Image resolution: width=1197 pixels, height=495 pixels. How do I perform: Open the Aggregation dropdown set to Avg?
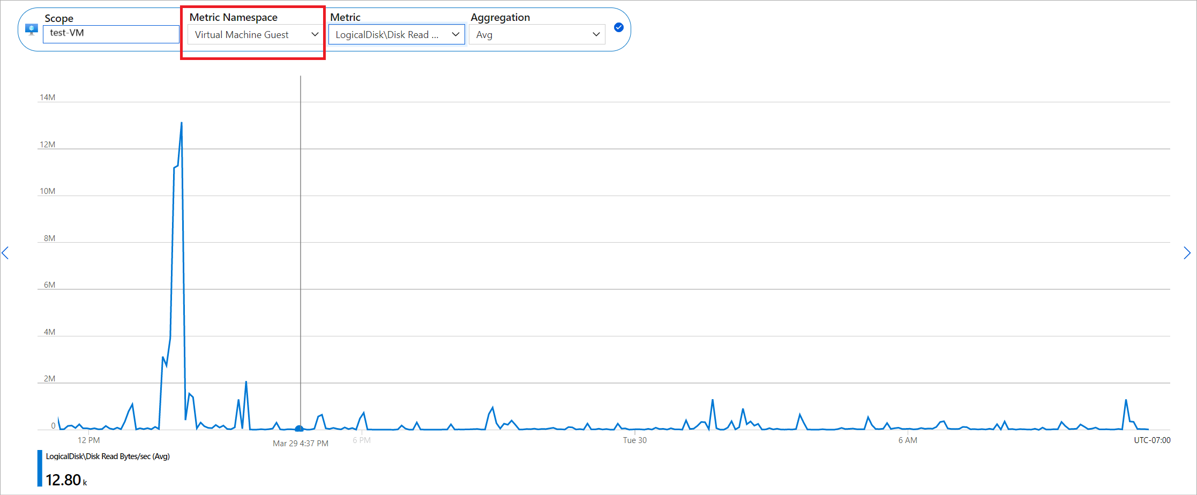pyautogui.click(x=537, y=35)
